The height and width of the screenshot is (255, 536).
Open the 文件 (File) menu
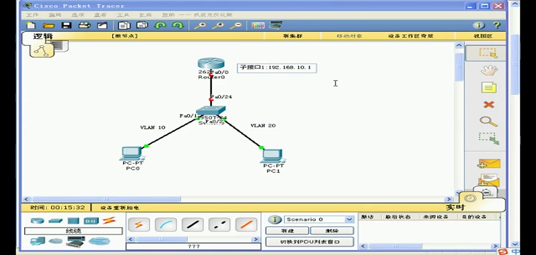click(31, 14)
